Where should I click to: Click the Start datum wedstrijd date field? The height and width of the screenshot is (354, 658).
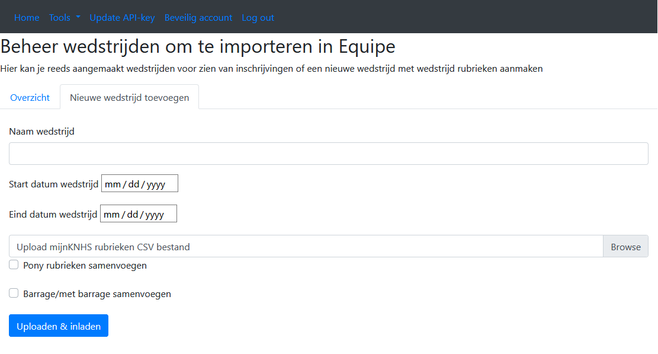click(140, 184)
